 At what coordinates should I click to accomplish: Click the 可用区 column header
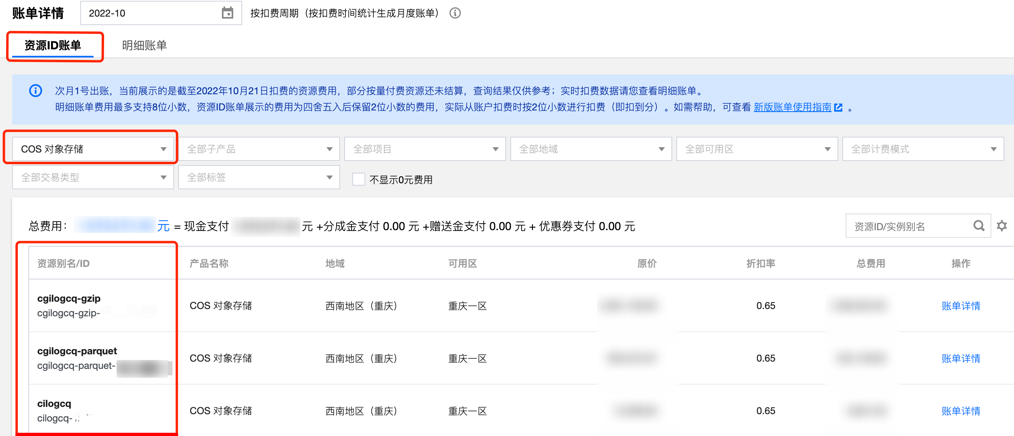pyautogui.click(x=462, y=264)
